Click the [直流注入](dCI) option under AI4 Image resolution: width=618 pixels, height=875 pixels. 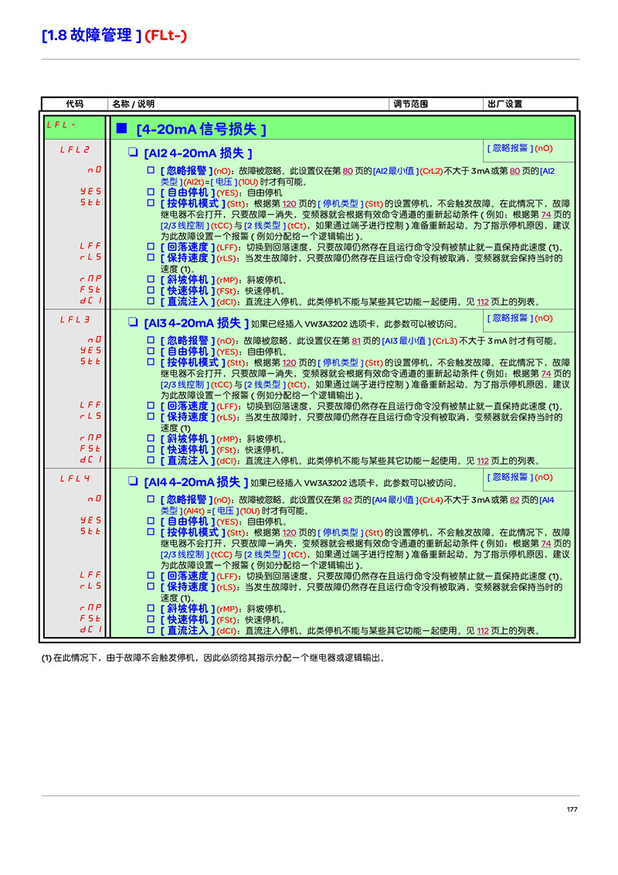tap(199, 632)
